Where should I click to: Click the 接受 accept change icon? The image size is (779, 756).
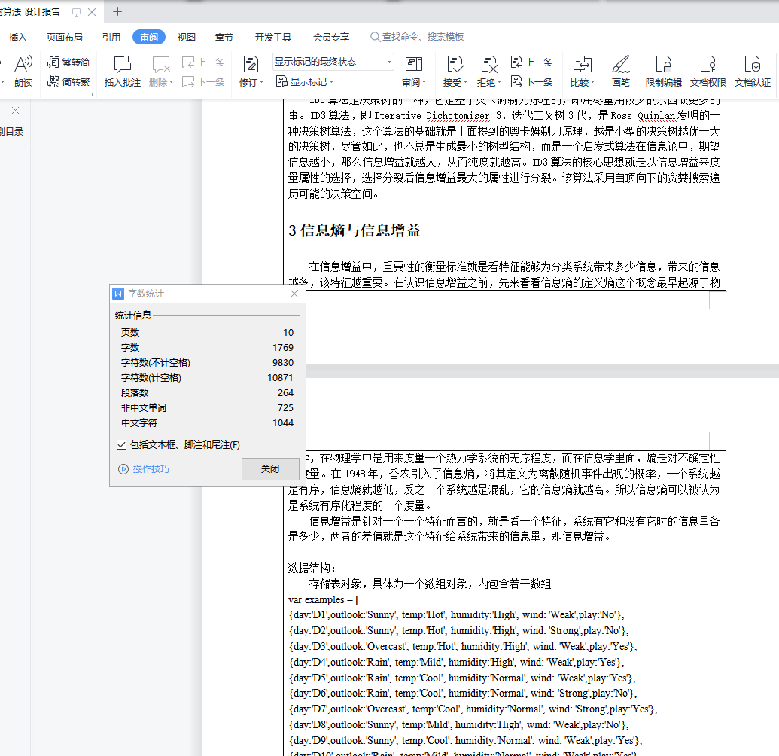click(455, 65)
